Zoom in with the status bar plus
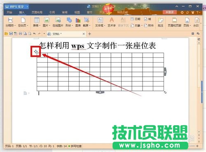 [197, 146]
